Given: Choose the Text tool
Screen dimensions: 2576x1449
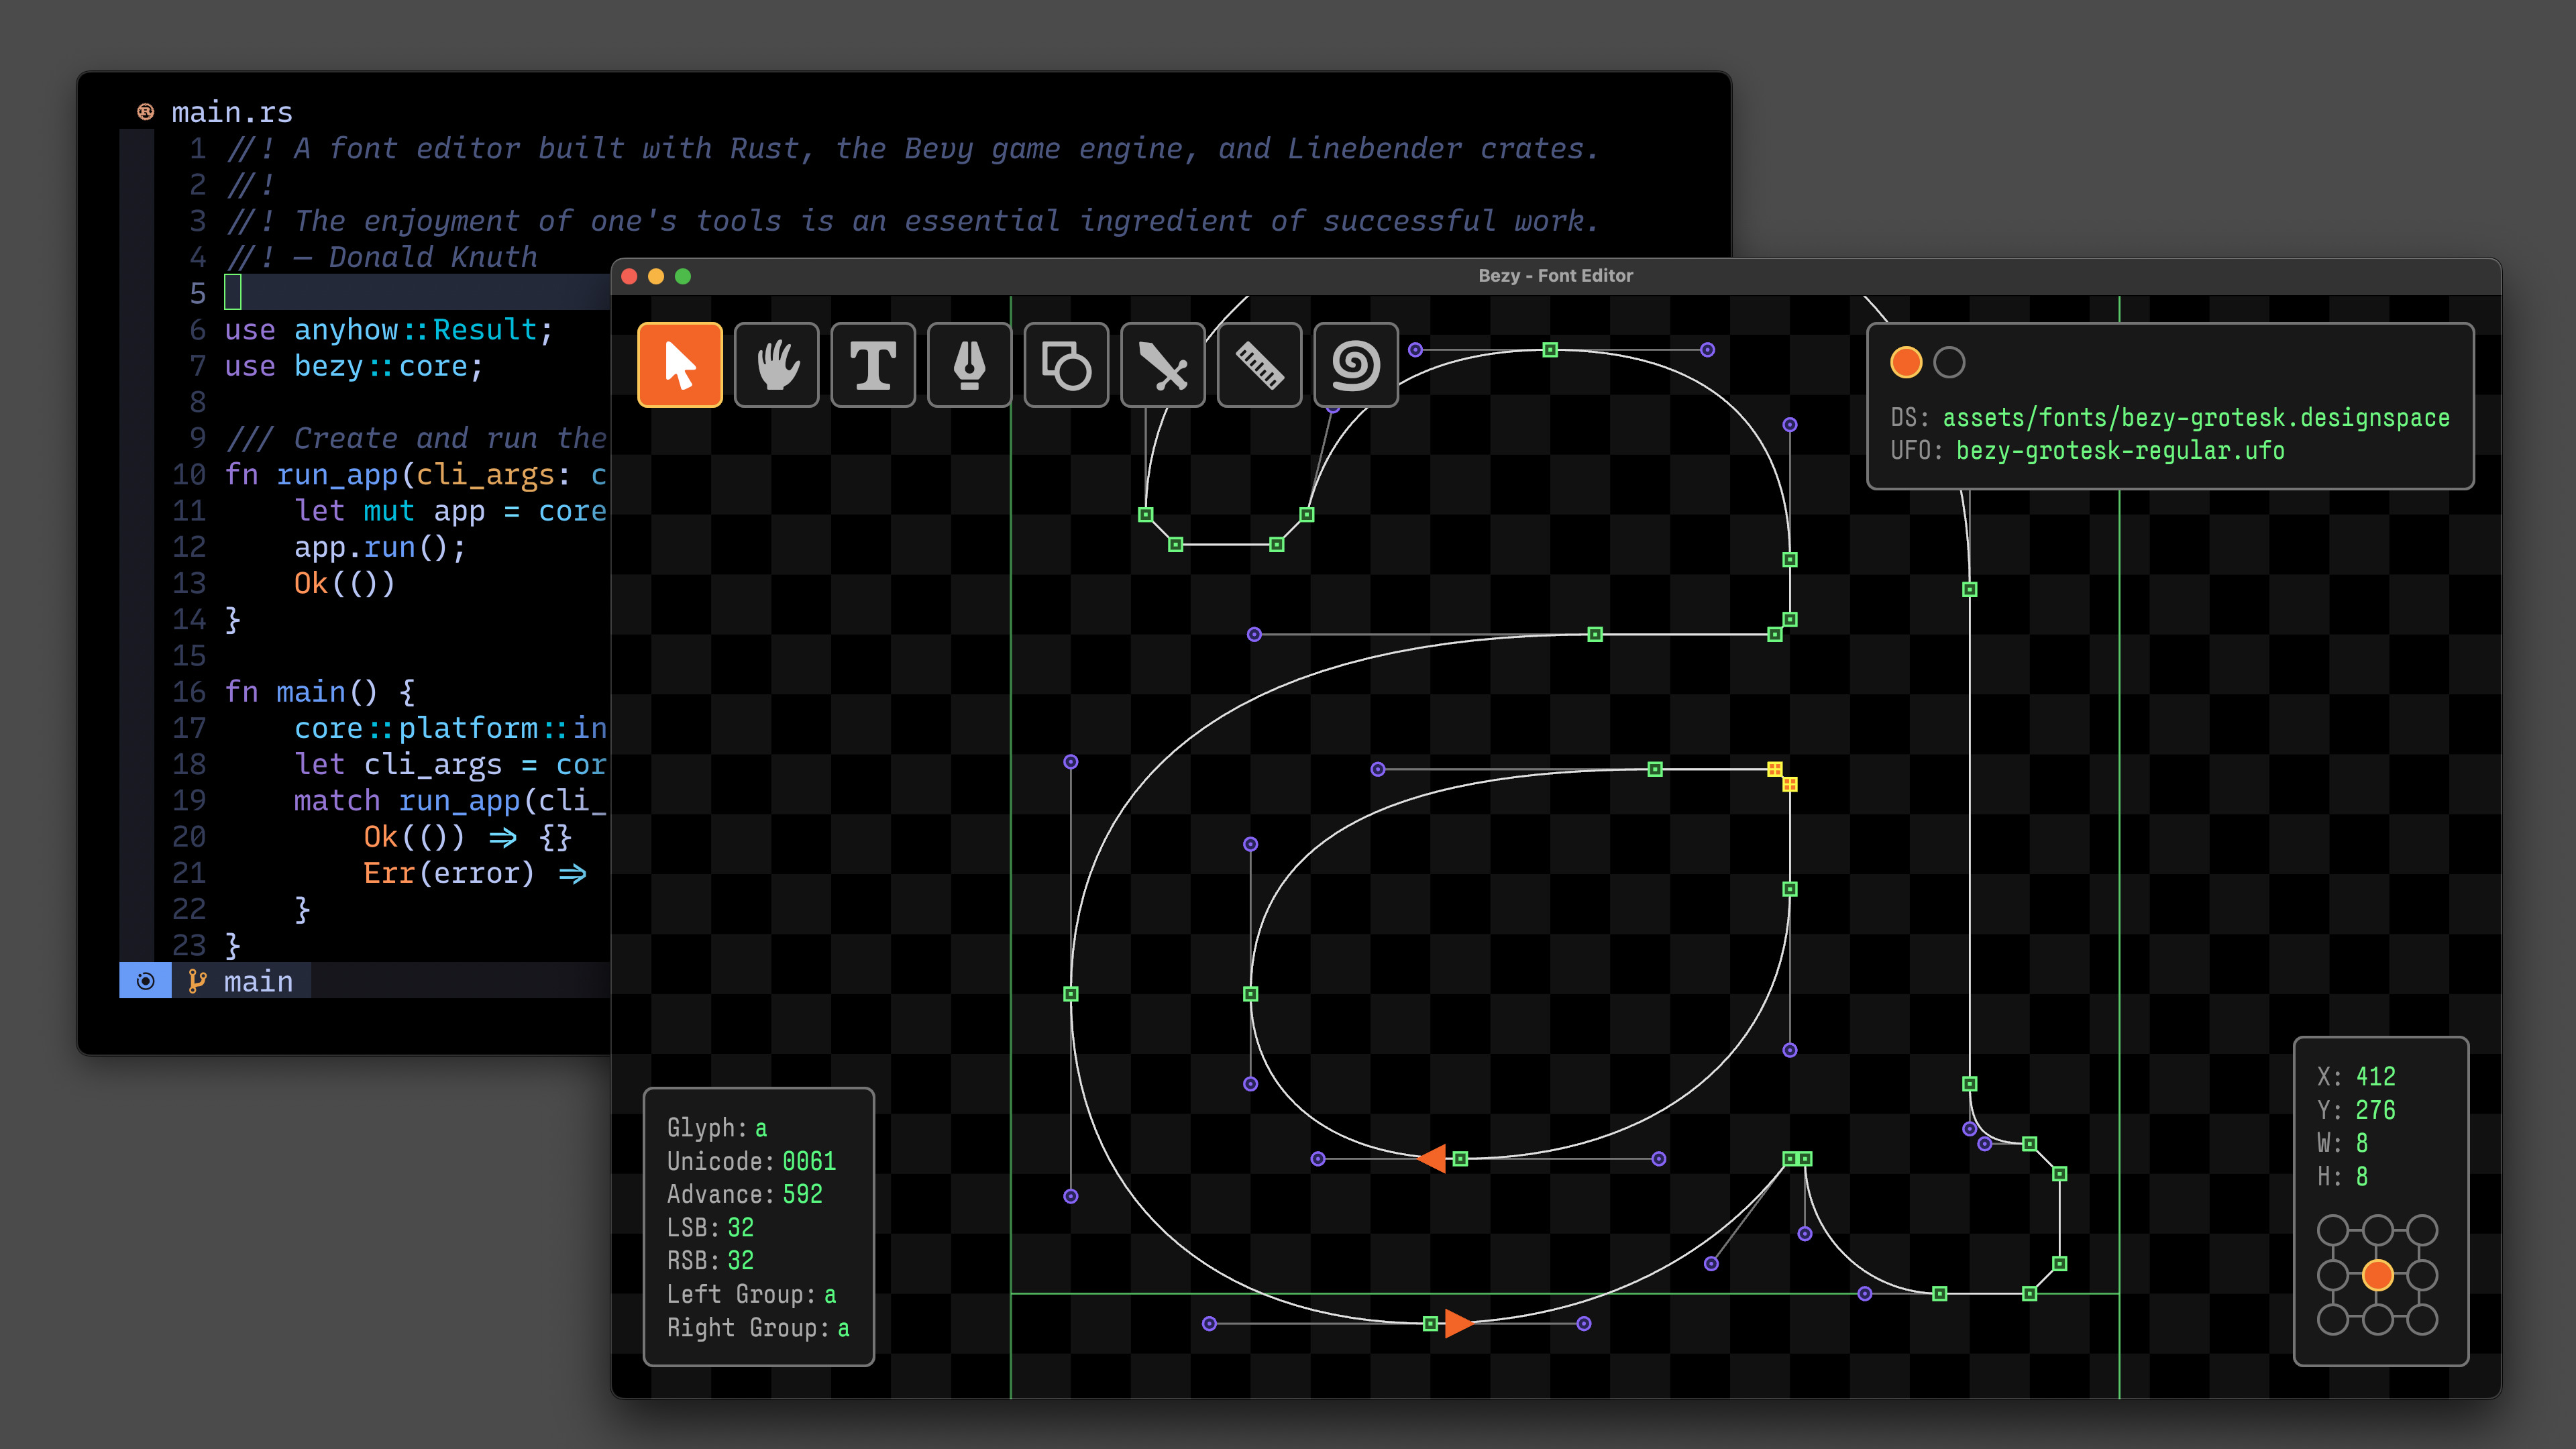Looking at the screenshot, I should [873, 365].
